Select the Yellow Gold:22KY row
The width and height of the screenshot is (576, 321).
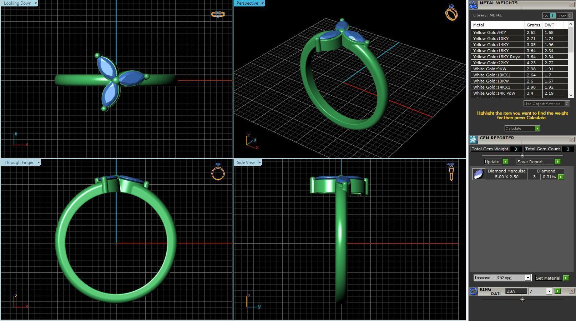point(519,63)
